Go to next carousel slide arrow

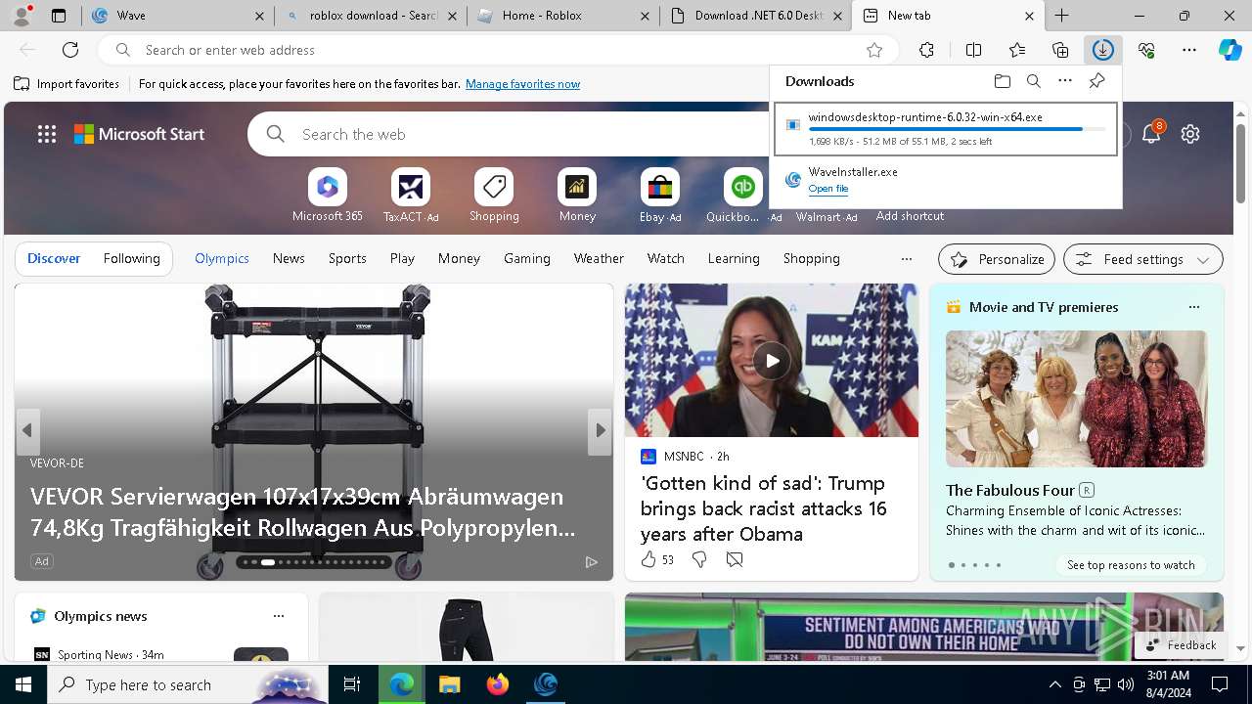point(600,430)
